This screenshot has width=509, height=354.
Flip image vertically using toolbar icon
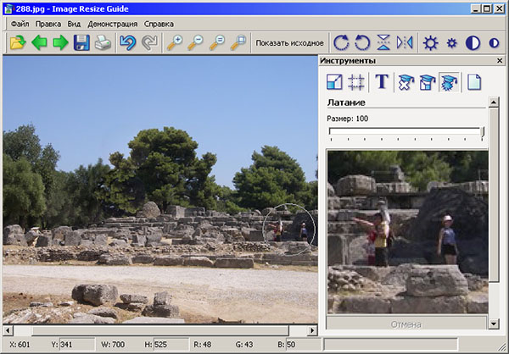tap(383, 42)
